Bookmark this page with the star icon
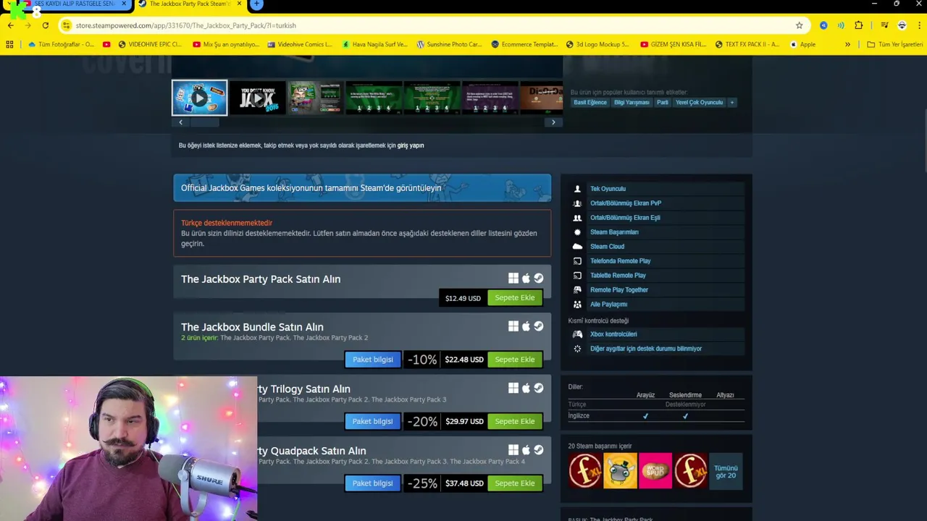Viewport: 927px width, 521px height. click(x=799, y=25)
